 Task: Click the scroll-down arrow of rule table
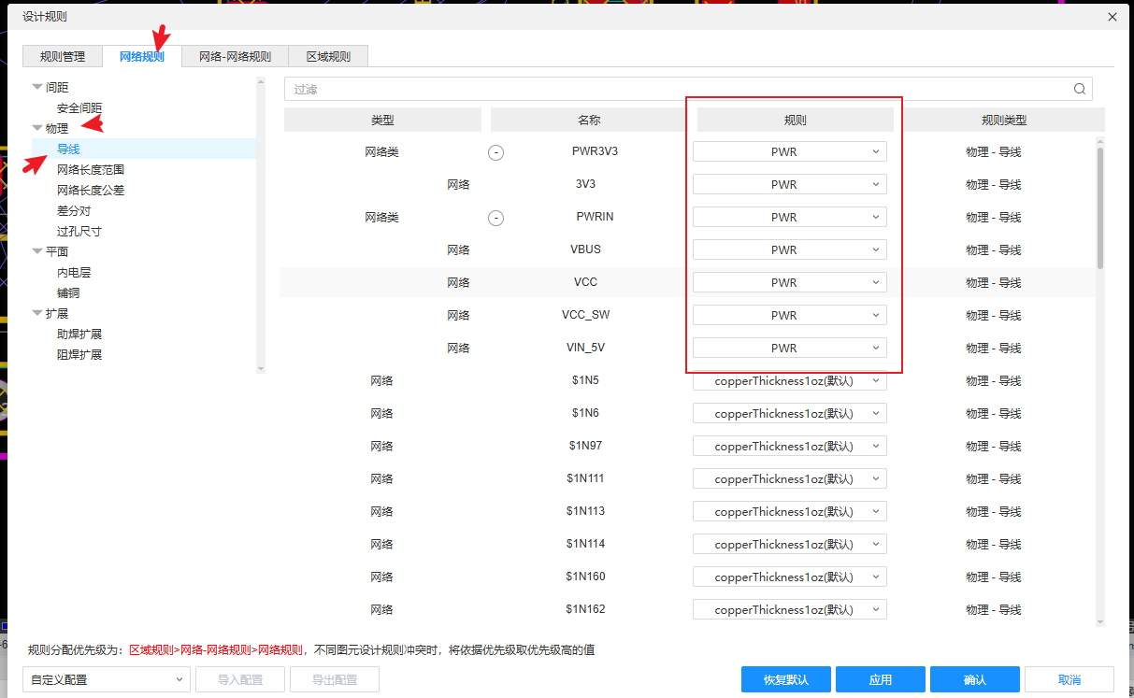1100,621
